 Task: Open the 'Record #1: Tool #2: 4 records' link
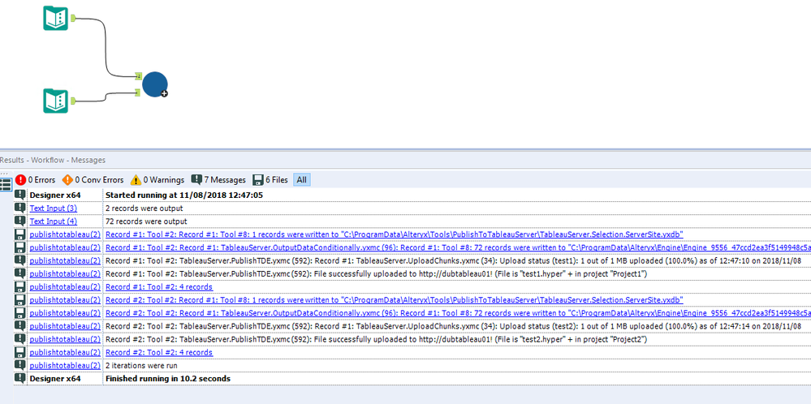[x=159, y=286]
